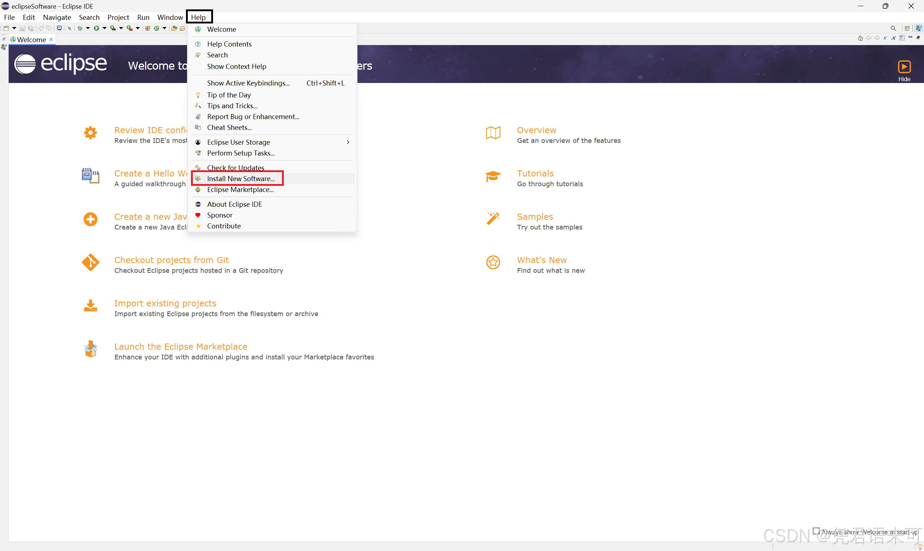Expand the External Tools dropdown arrow

tap(138, 28)
